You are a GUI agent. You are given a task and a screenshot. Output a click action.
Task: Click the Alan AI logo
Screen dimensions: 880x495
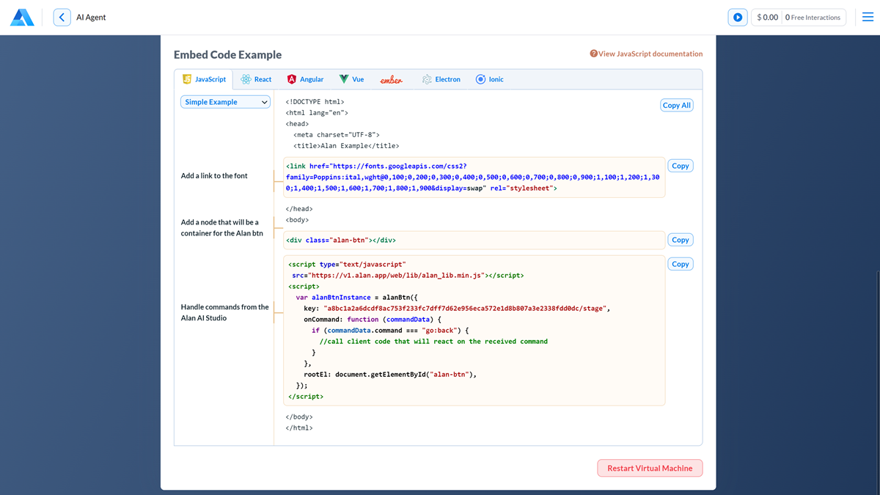pos(21,16)
